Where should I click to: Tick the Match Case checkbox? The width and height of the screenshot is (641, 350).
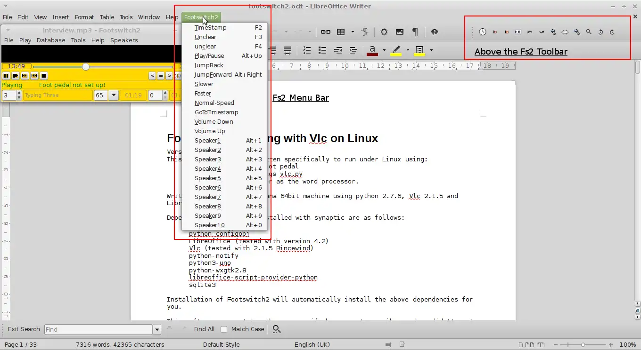[x=224, y=329]
